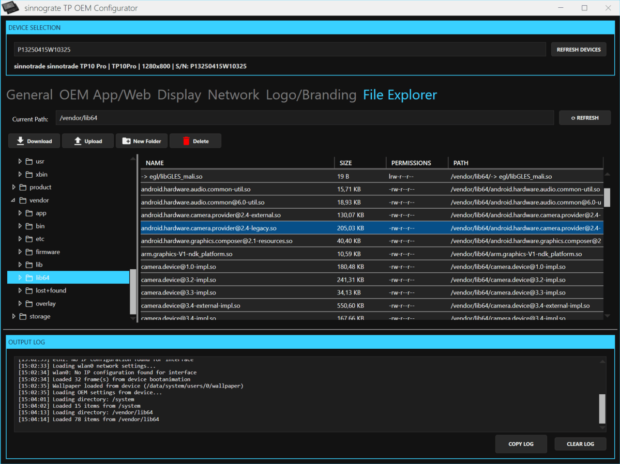Viewport: 620px width, 464px height.
Task: Collapse the vendor directory
Action: (x=14, y=200)
